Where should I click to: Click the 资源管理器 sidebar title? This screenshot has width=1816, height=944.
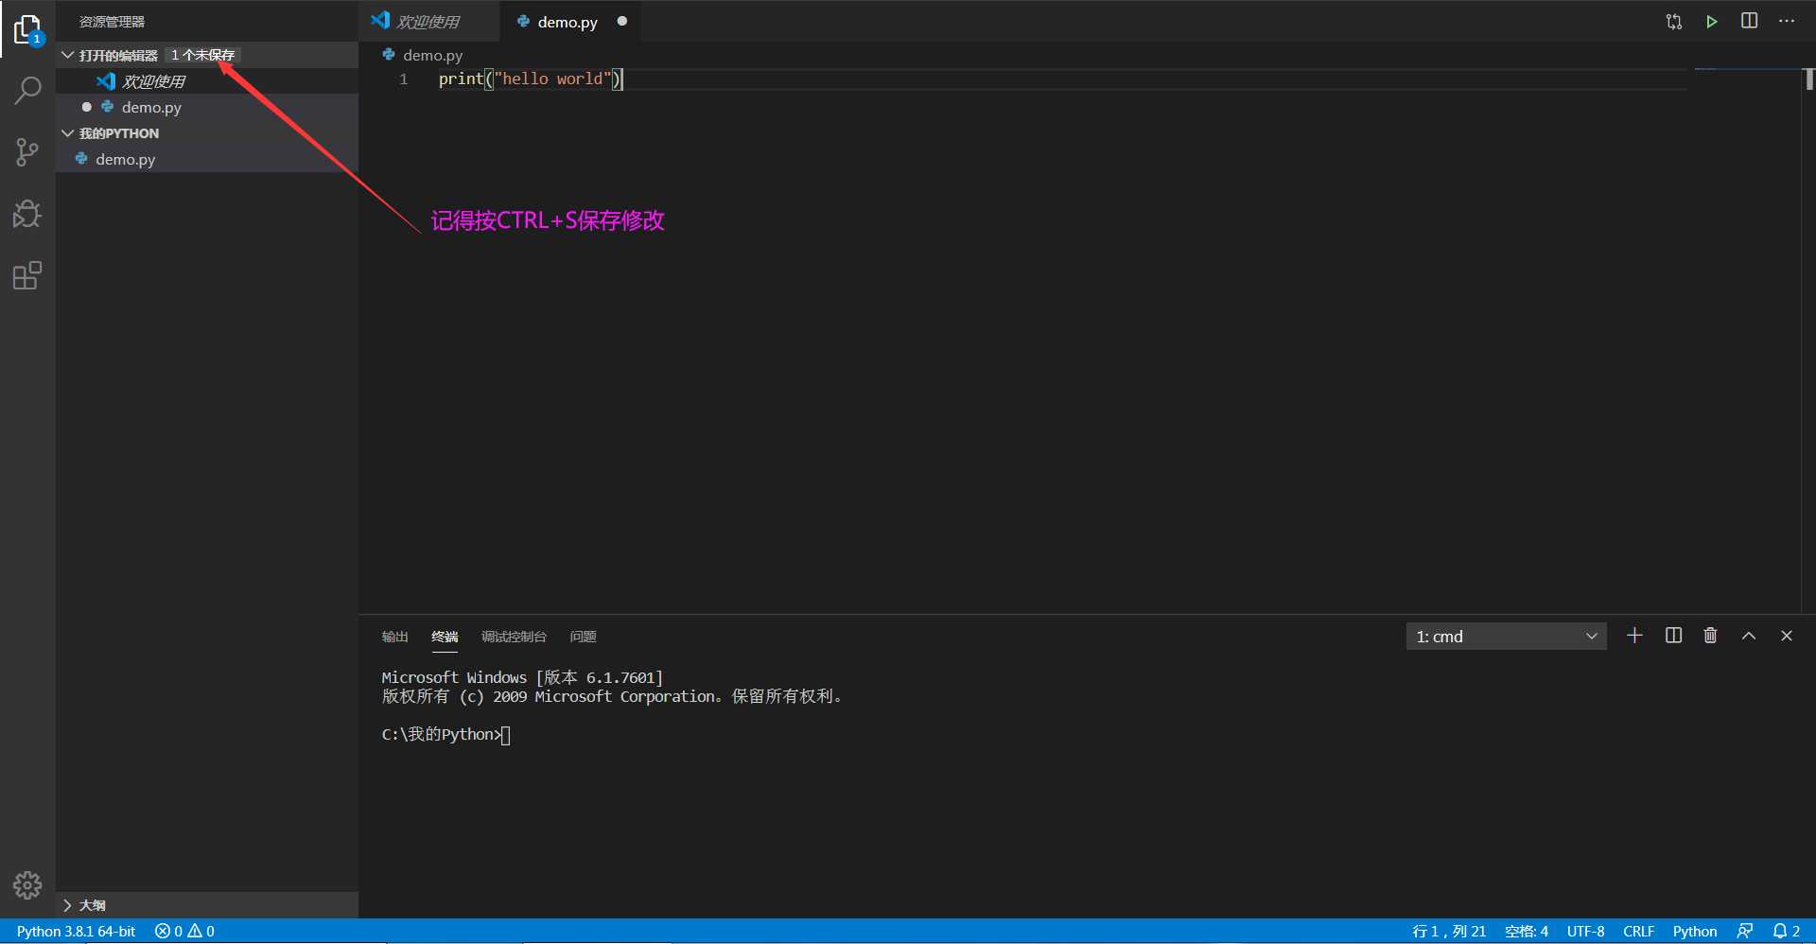tap(112, 22)
